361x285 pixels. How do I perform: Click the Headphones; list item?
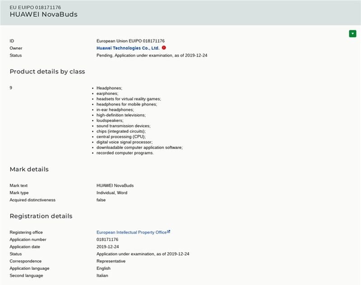pos(109,88)
